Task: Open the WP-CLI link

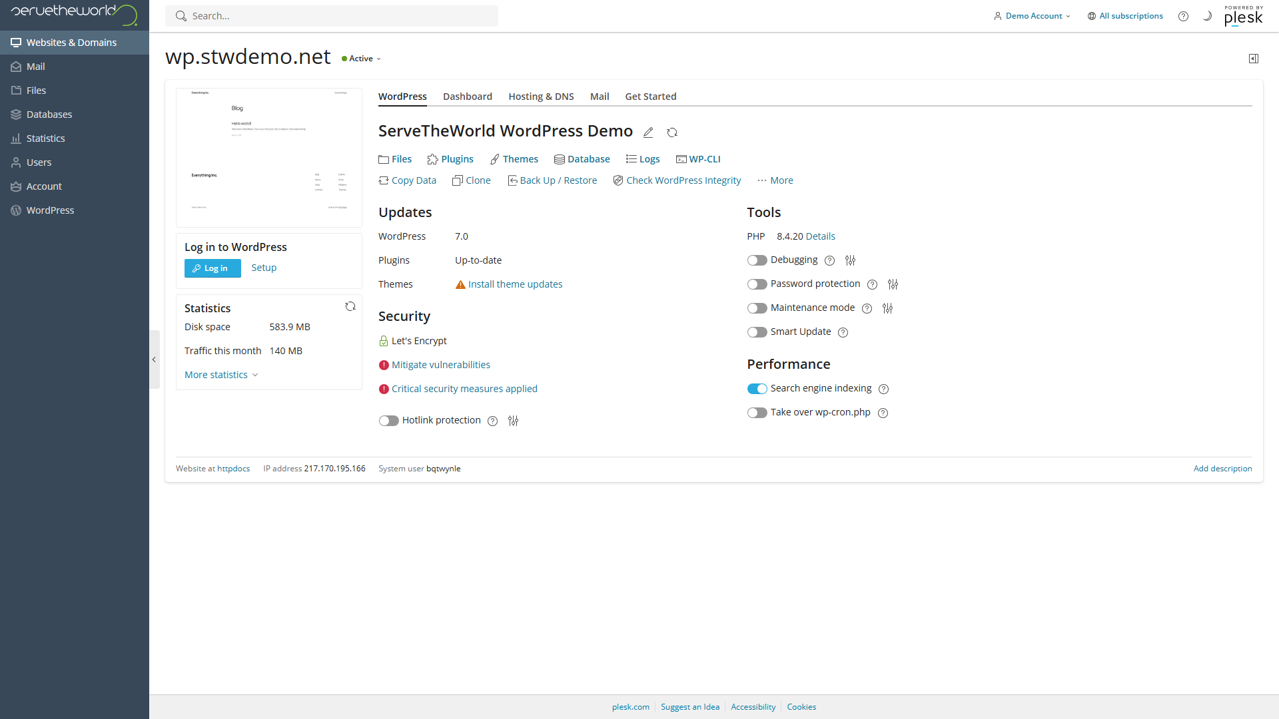Action: (698, 159)
